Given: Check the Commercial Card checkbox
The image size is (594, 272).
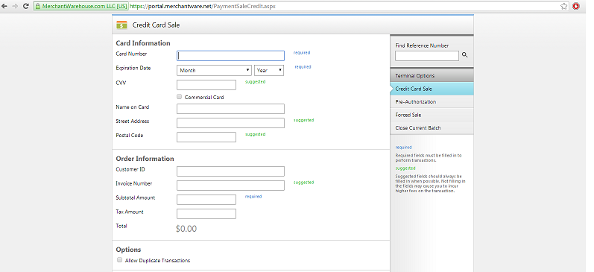Looking at the screenshot, I should [x=180, y=97].
